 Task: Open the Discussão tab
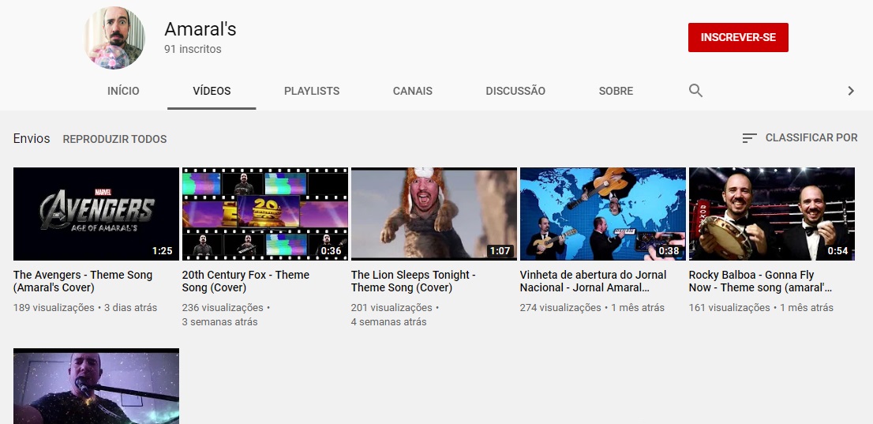pyautogui.click(x=515, y=91)
